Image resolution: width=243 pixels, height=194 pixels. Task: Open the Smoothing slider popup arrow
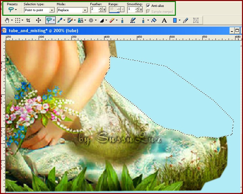[x=141, y=10]
